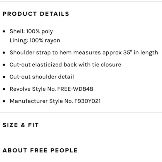This screenshot has width=162, height=162.
Task: Click bullet beside elasticized back line
Action: (x=4, y=65)
